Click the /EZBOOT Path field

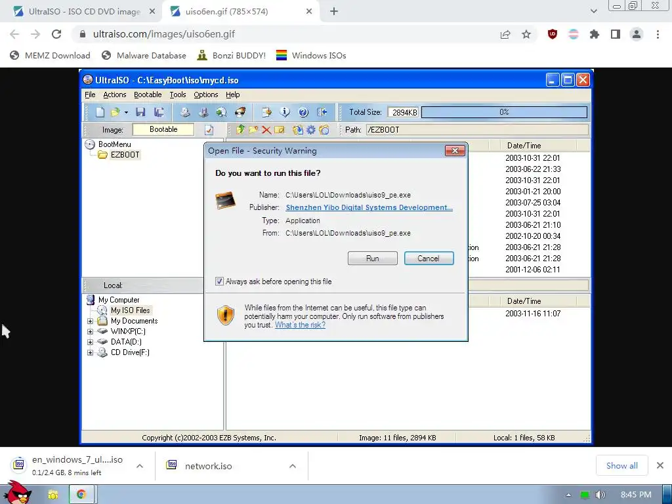pyautogui.click(x=477, y=130)
